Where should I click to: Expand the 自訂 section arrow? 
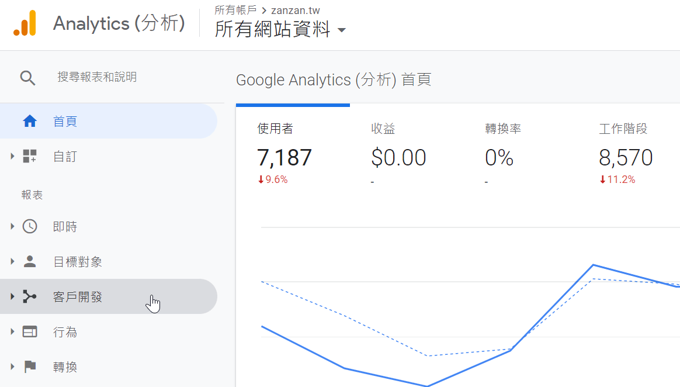(12, 156)
